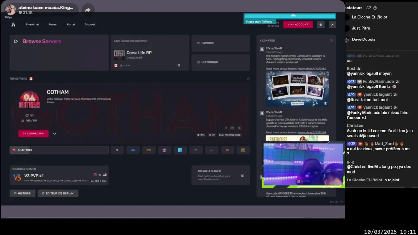Click the play icon beside Browse Servers

(x=16, y=41)
